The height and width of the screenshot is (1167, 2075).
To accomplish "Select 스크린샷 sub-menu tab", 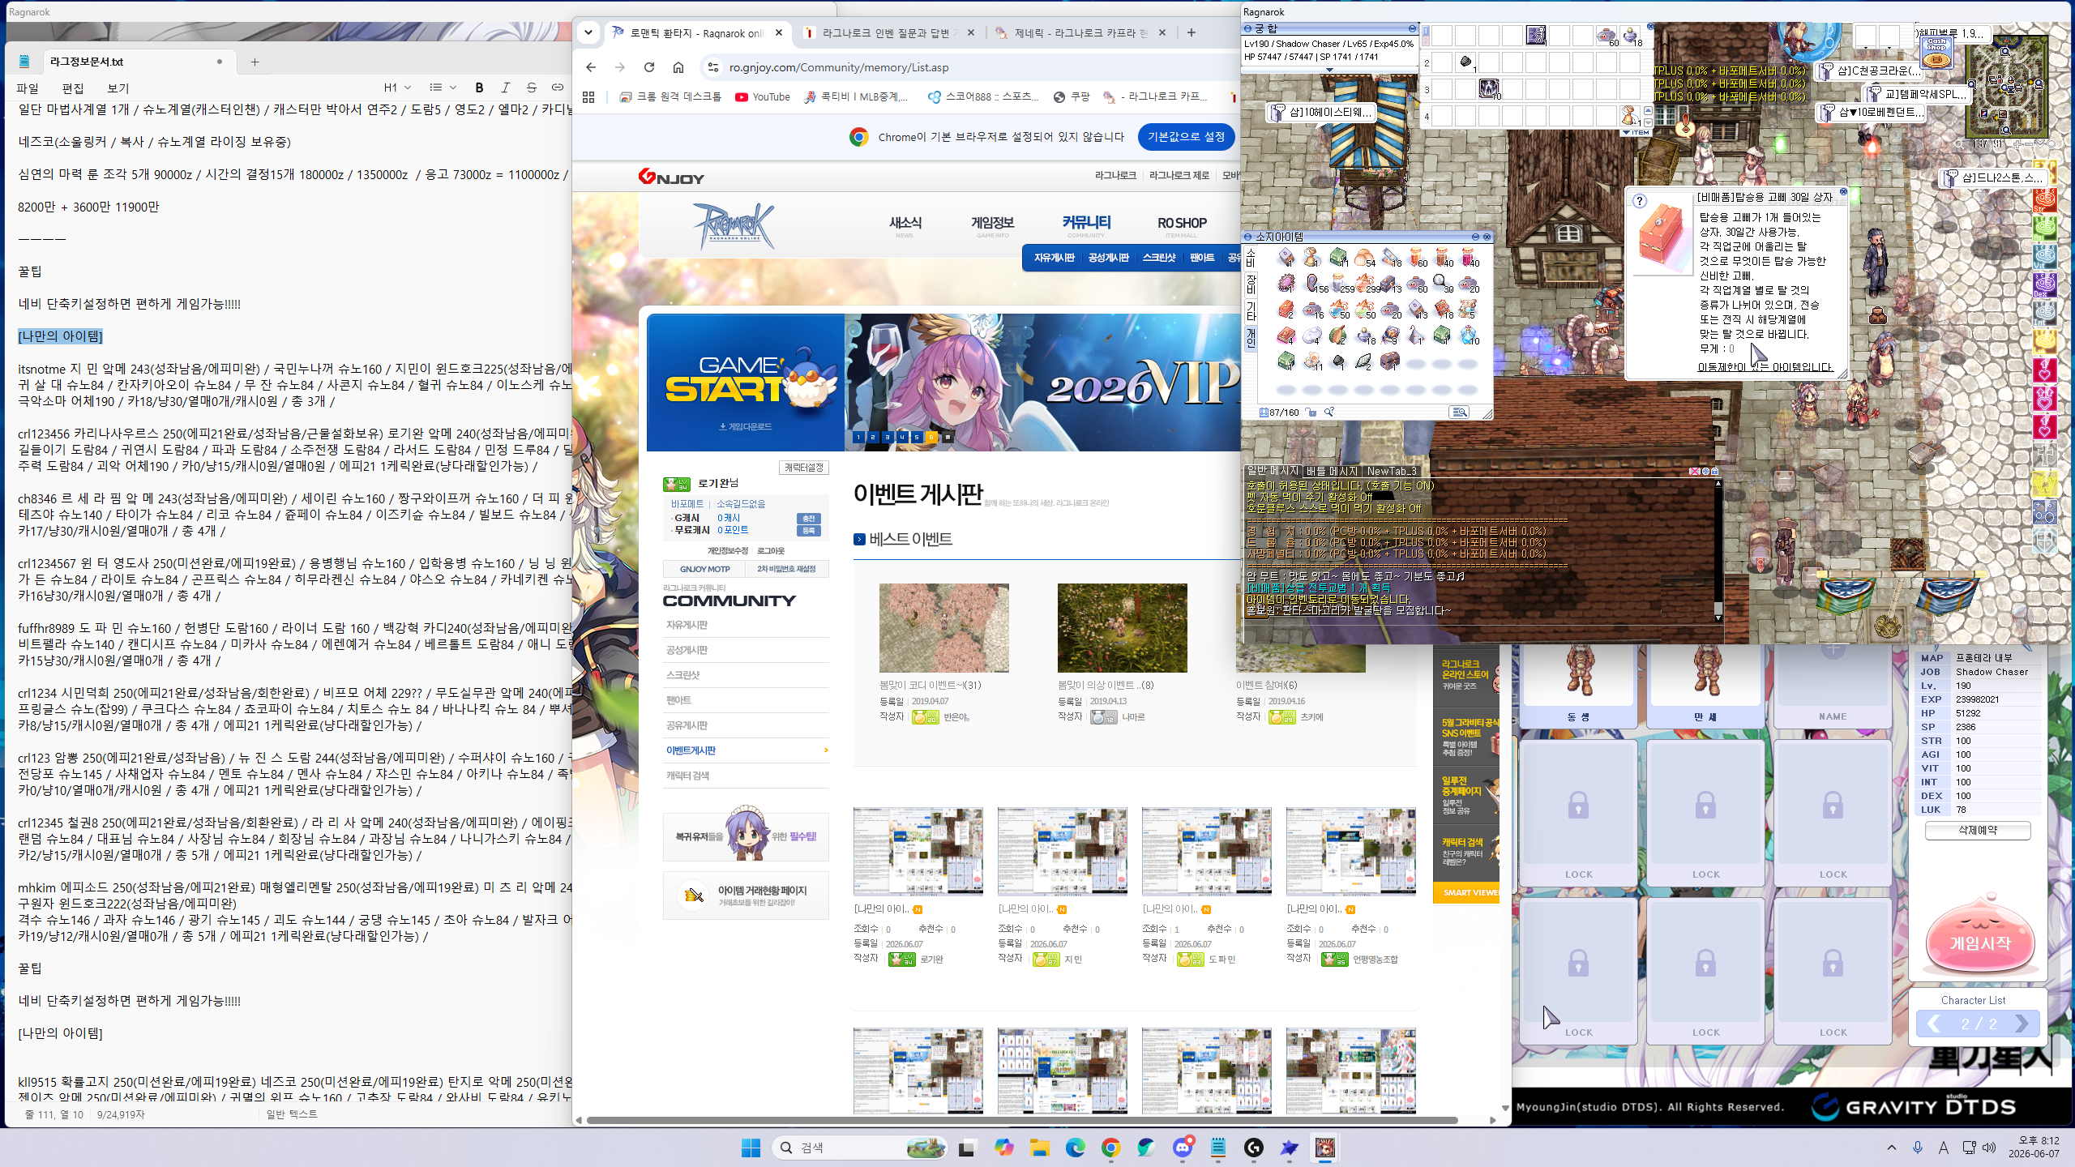I will click(1158, 258).
